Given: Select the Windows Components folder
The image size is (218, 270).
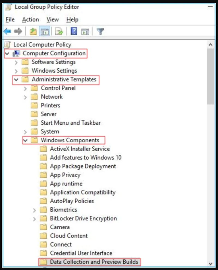Looking at the screenshot, I should (x=70, y=140).
